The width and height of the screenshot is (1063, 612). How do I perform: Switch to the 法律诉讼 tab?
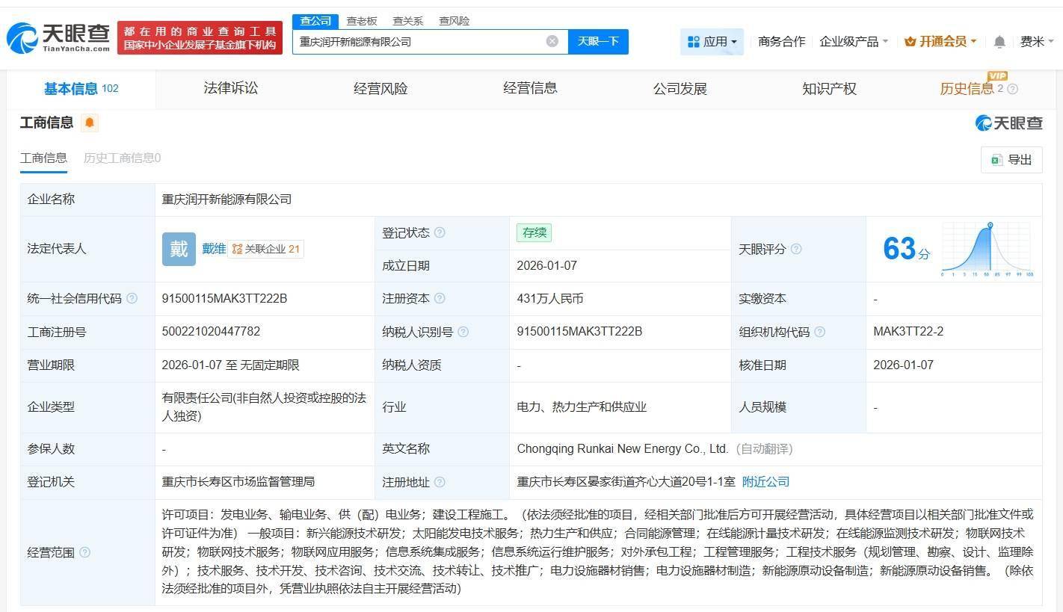tap(230, 88)
